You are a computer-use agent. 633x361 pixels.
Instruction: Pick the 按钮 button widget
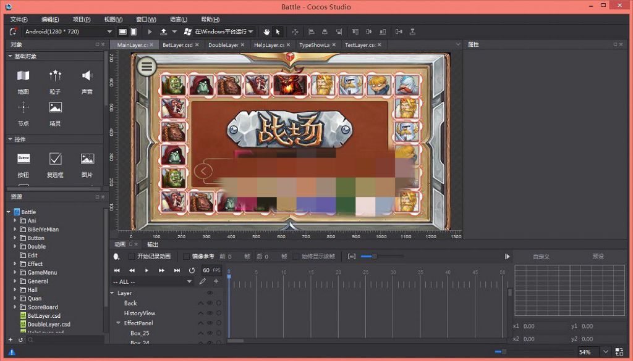[23, 159]
